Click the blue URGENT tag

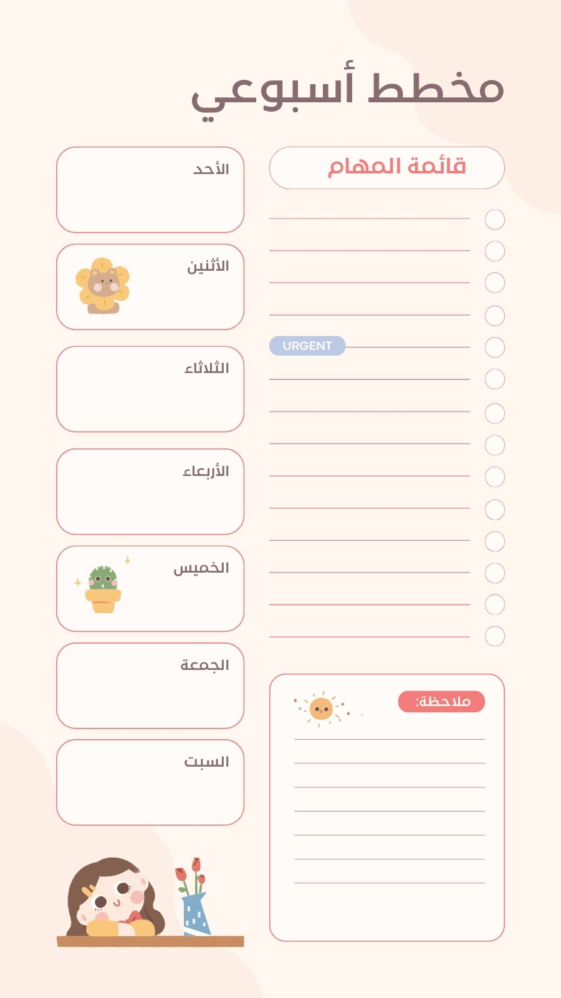coord(307,346)
